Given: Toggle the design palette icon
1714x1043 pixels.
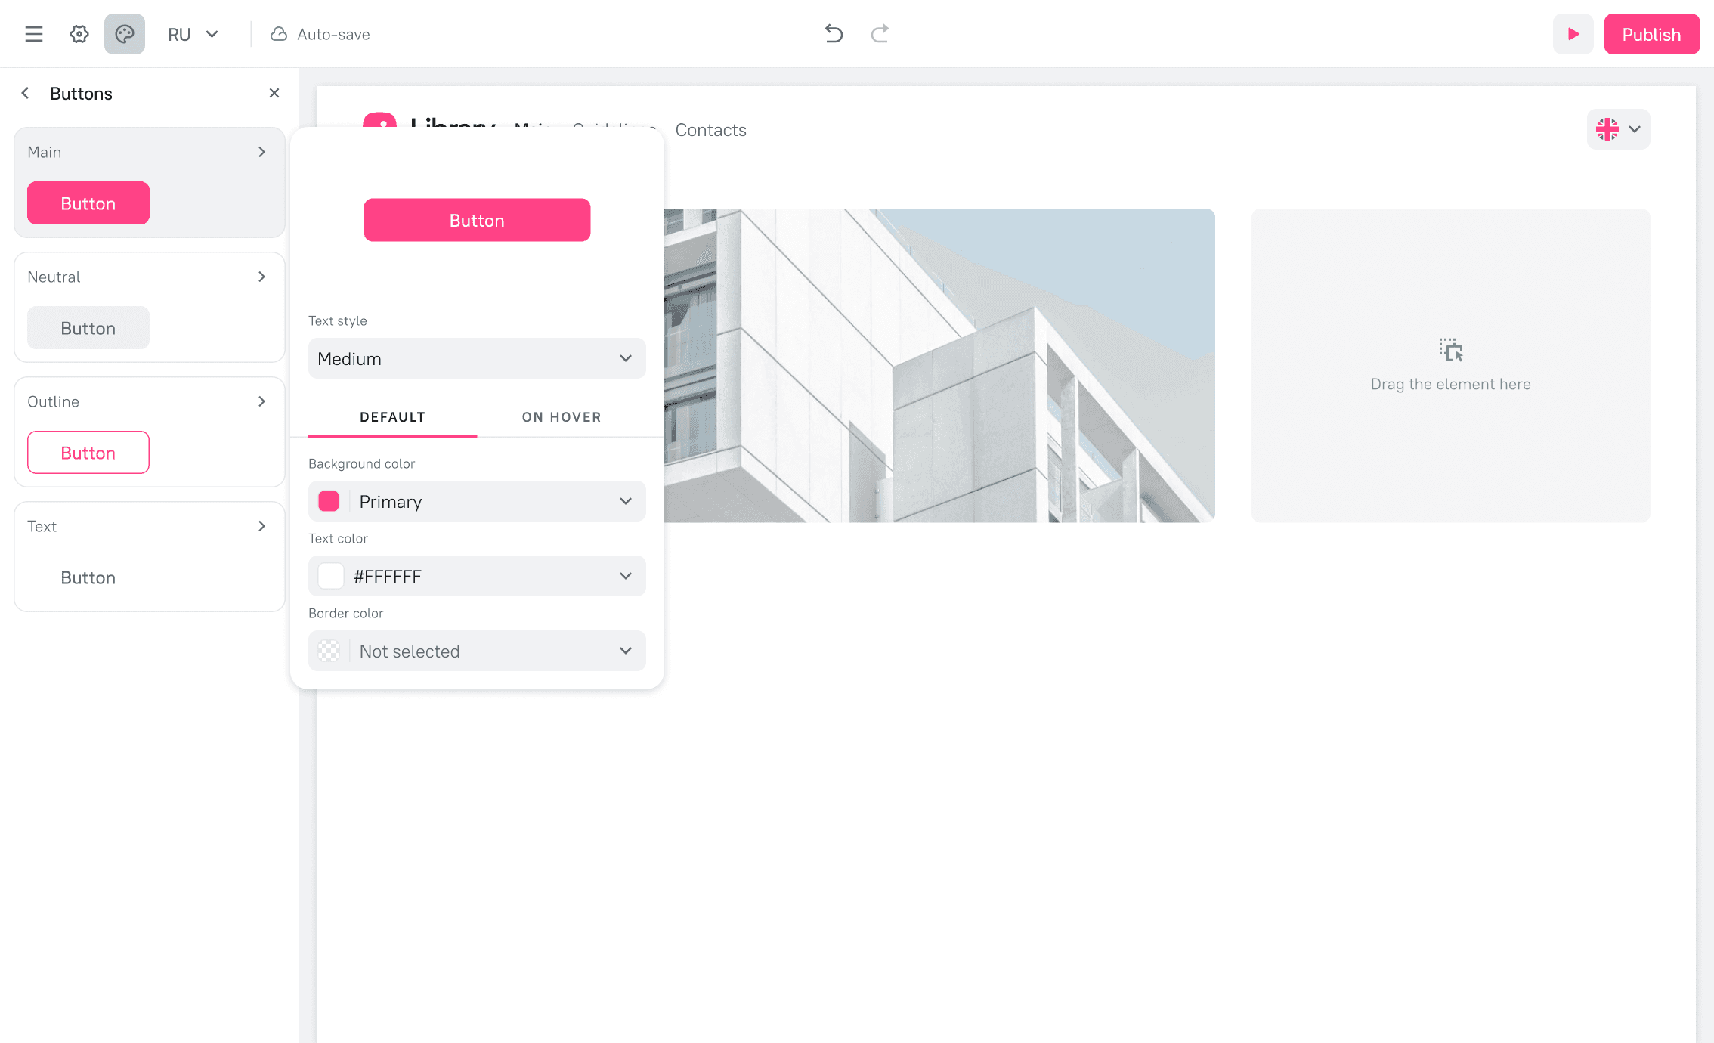Looking at the screenshot, I should pos(125,34).
